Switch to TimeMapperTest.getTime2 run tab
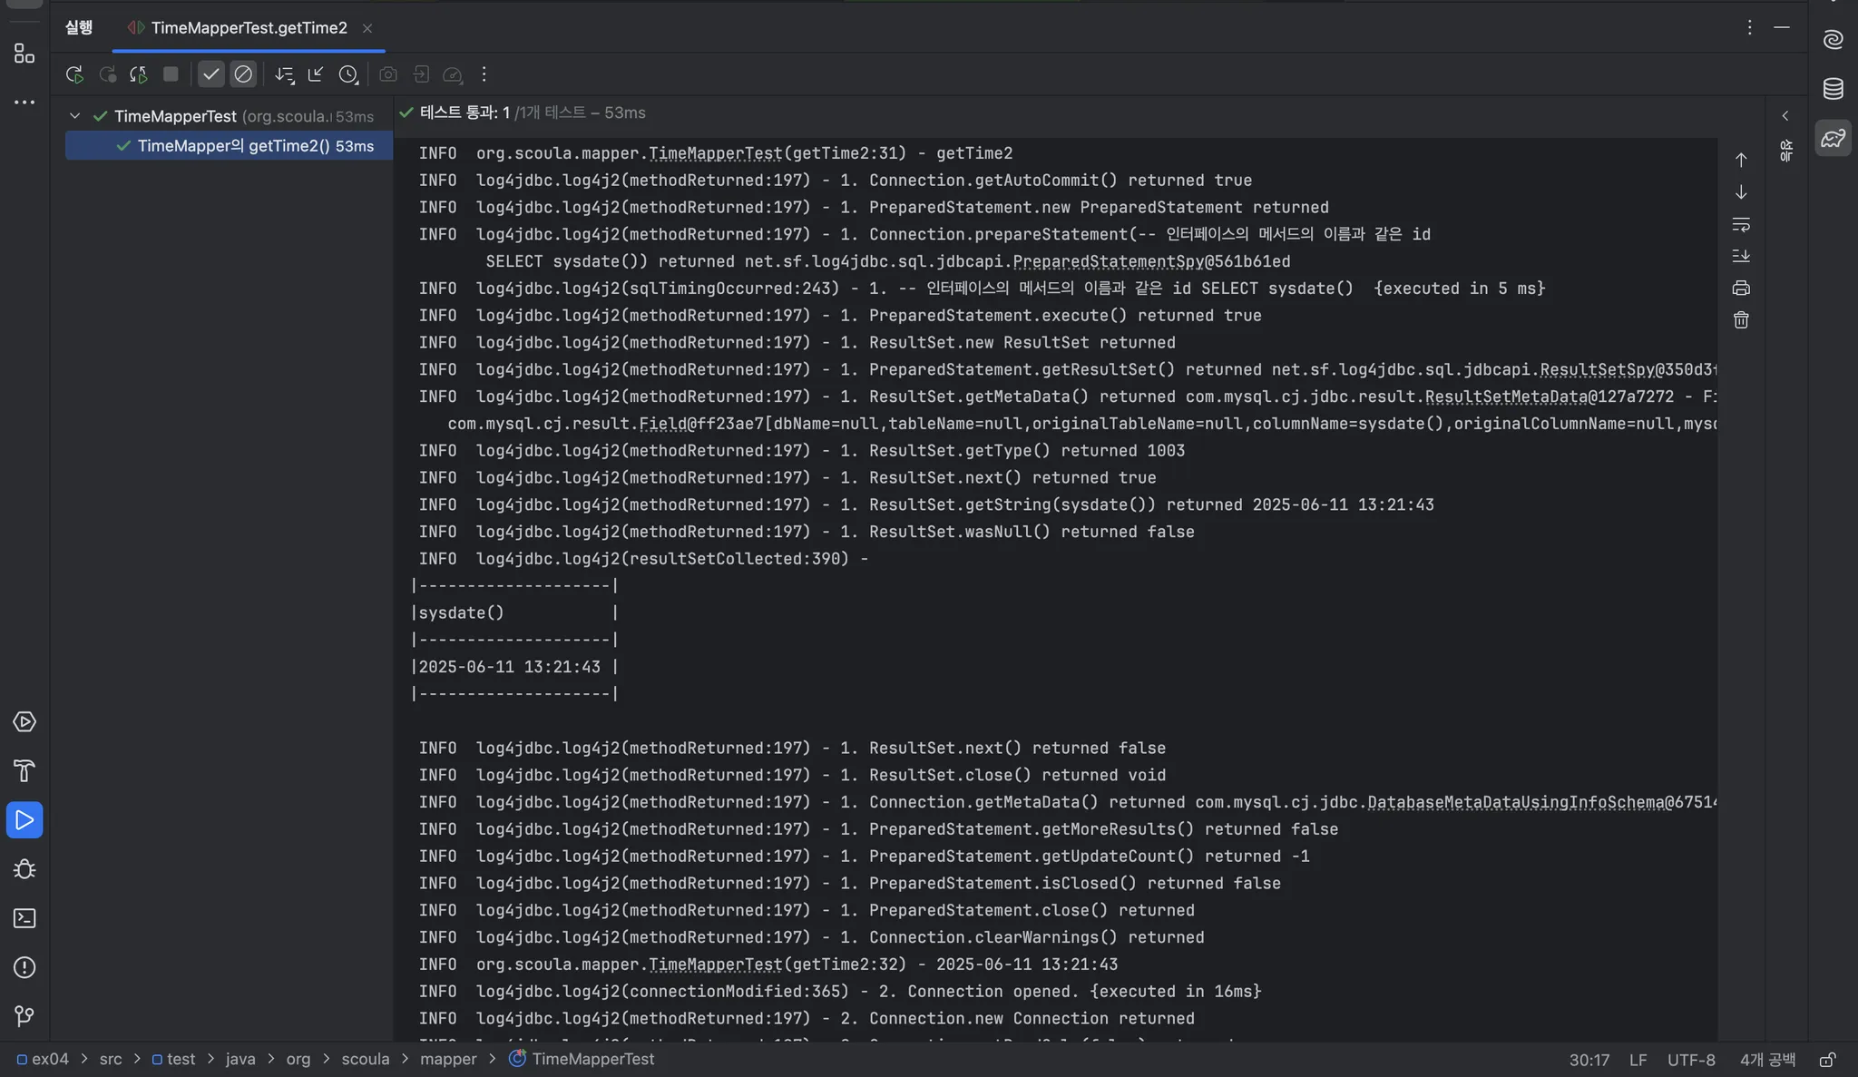This screenshot has height=1077, width=1858. [x=249, y=28]
